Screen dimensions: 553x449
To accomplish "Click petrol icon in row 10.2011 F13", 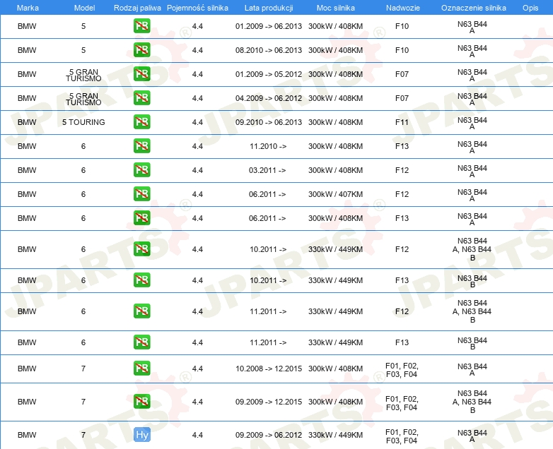I will click(141, 280).
